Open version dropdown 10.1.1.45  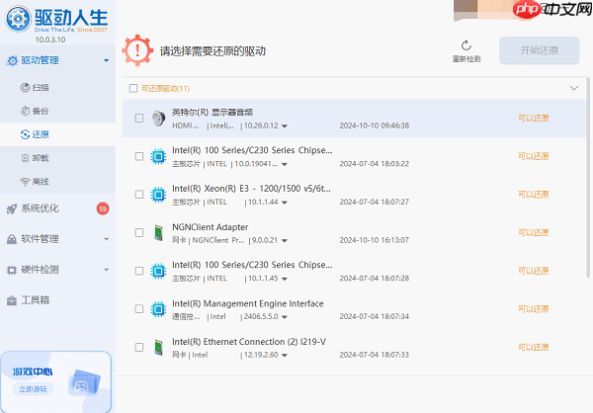click(x=285, y=279)
